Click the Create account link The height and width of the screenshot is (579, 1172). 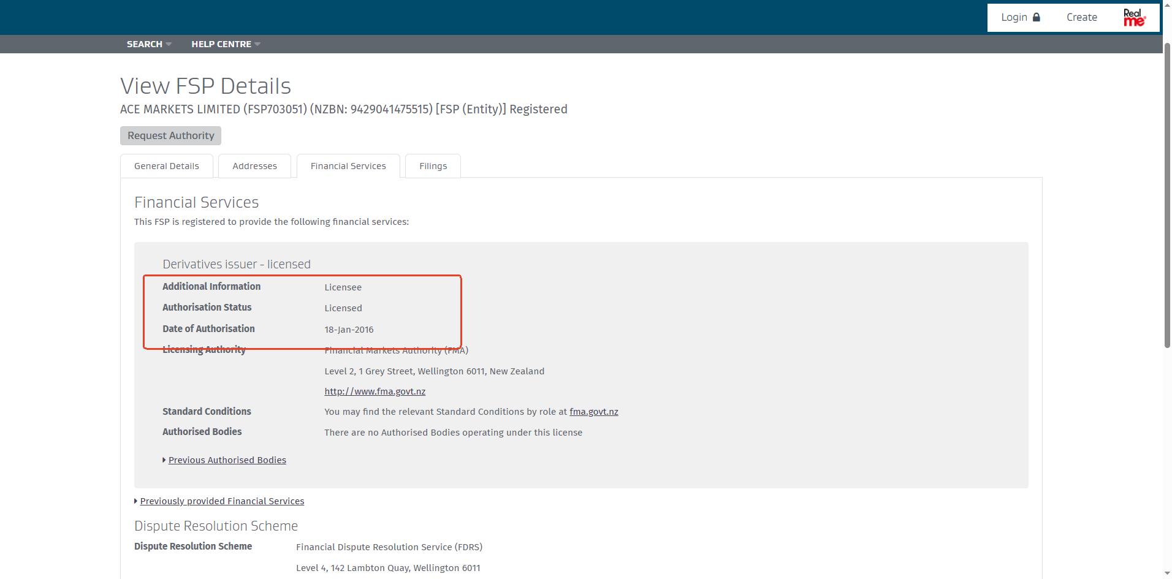point(1081,17)
